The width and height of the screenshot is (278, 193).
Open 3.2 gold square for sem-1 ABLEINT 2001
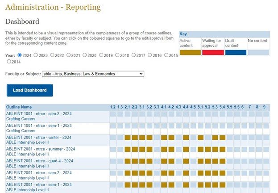click(149, 185)
